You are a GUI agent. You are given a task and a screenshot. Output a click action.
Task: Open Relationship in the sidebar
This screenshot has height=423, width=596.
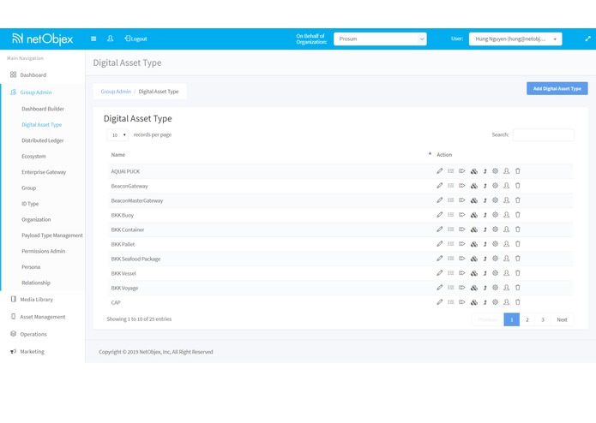(x=36, y=283)
